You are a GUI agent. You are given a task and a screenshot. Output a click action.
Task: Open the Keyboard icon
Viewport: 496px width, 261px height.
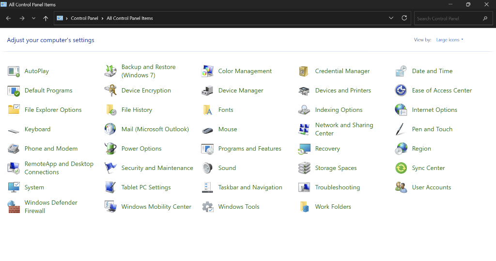pyautogui.click(x=14, y=131)
